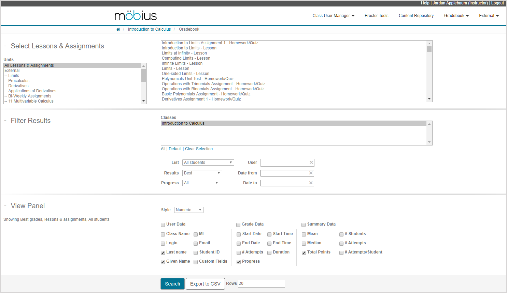Clear the Date from field X icon
This screenshot has width=507, height=293.
(311, 173)
